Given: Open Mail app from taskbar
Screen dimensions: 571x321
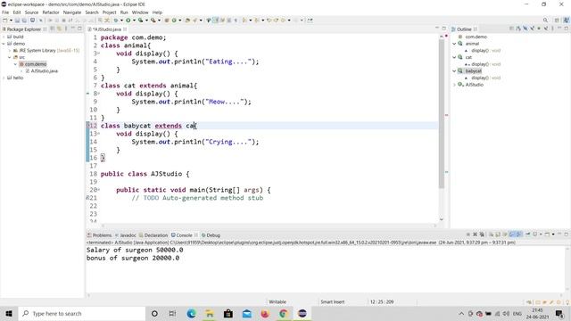Looking at the screenshot, I should [x=247, y=313].
